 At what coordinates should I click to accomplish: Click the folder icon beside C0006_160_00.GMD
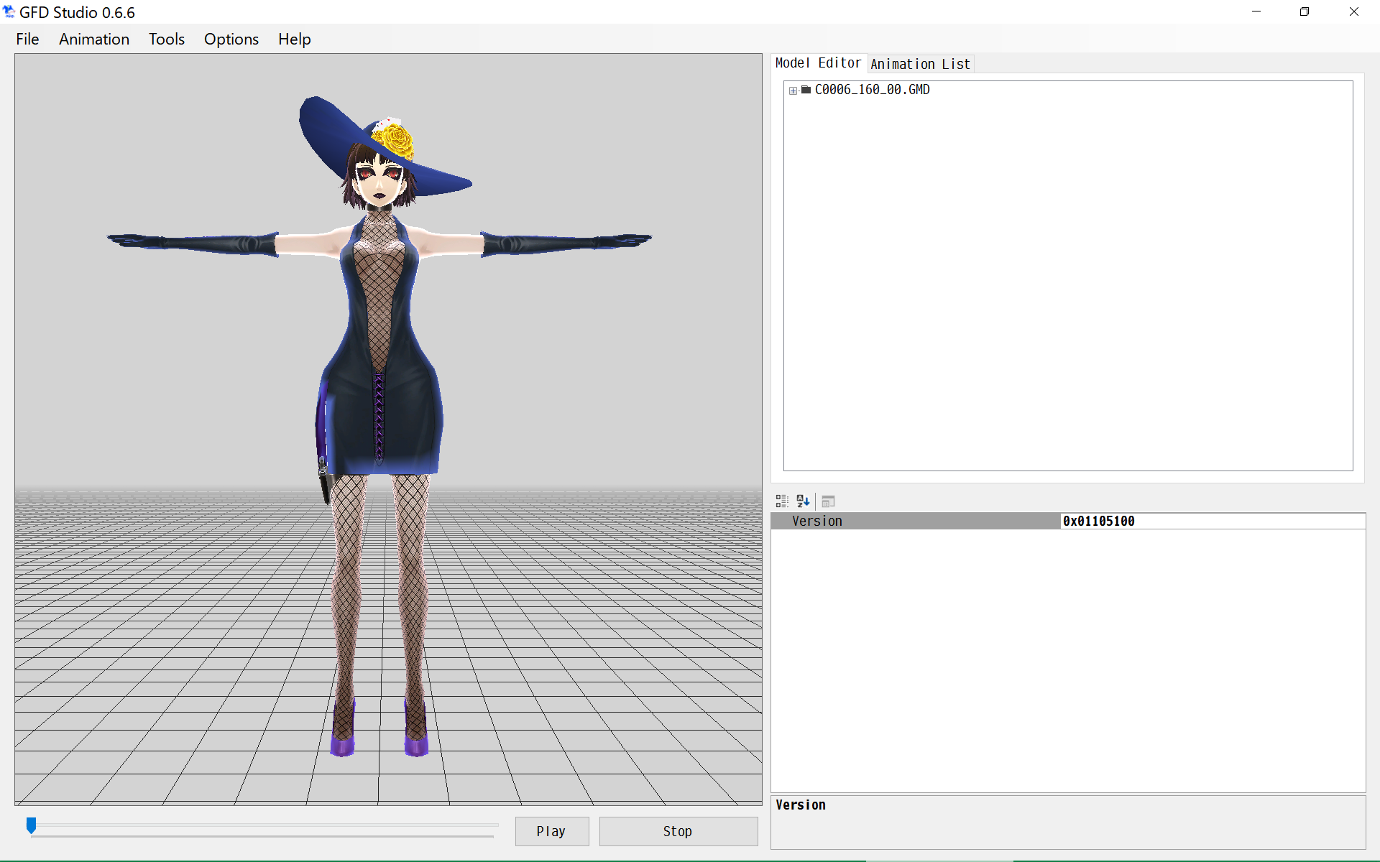point(805,90)
